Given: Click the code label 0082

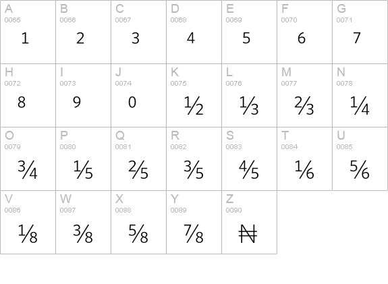Looking at the screenshot, I should point(178,146).
